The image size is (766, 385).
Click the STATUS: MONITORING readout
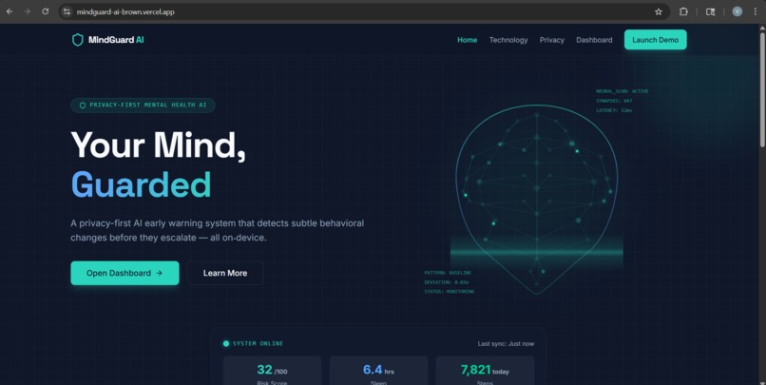[449, 292]
